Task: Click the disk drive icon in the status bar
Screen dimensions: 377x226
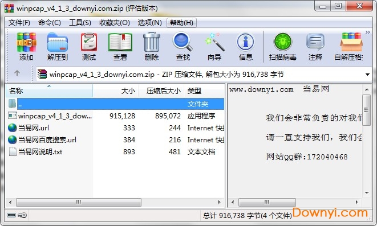Action: [x=11, y=215]
